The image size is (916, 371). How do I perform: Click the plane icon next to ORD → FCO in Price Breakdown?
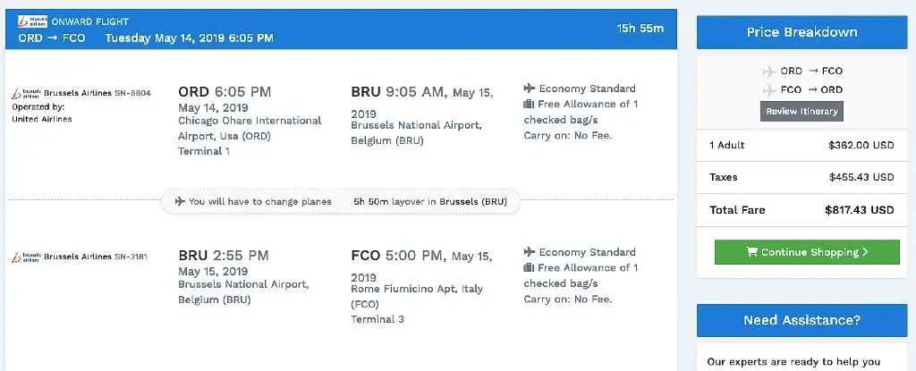(768, 72)
